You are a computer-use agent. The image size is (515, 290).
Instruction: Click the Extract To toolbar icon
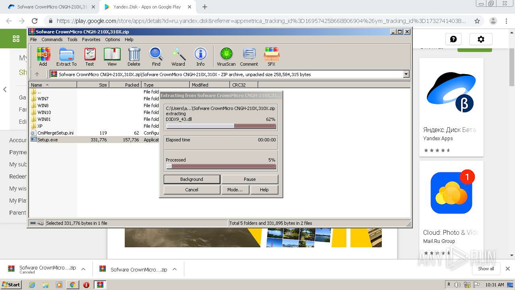click(66, 56)
